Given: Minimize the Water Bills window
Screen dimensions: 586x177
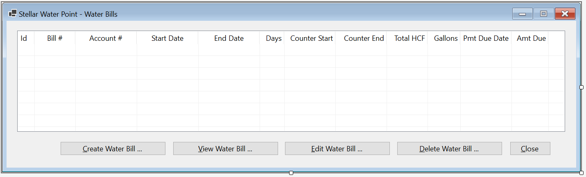Looking at the screenshot, I should click(x=523, y=14).
